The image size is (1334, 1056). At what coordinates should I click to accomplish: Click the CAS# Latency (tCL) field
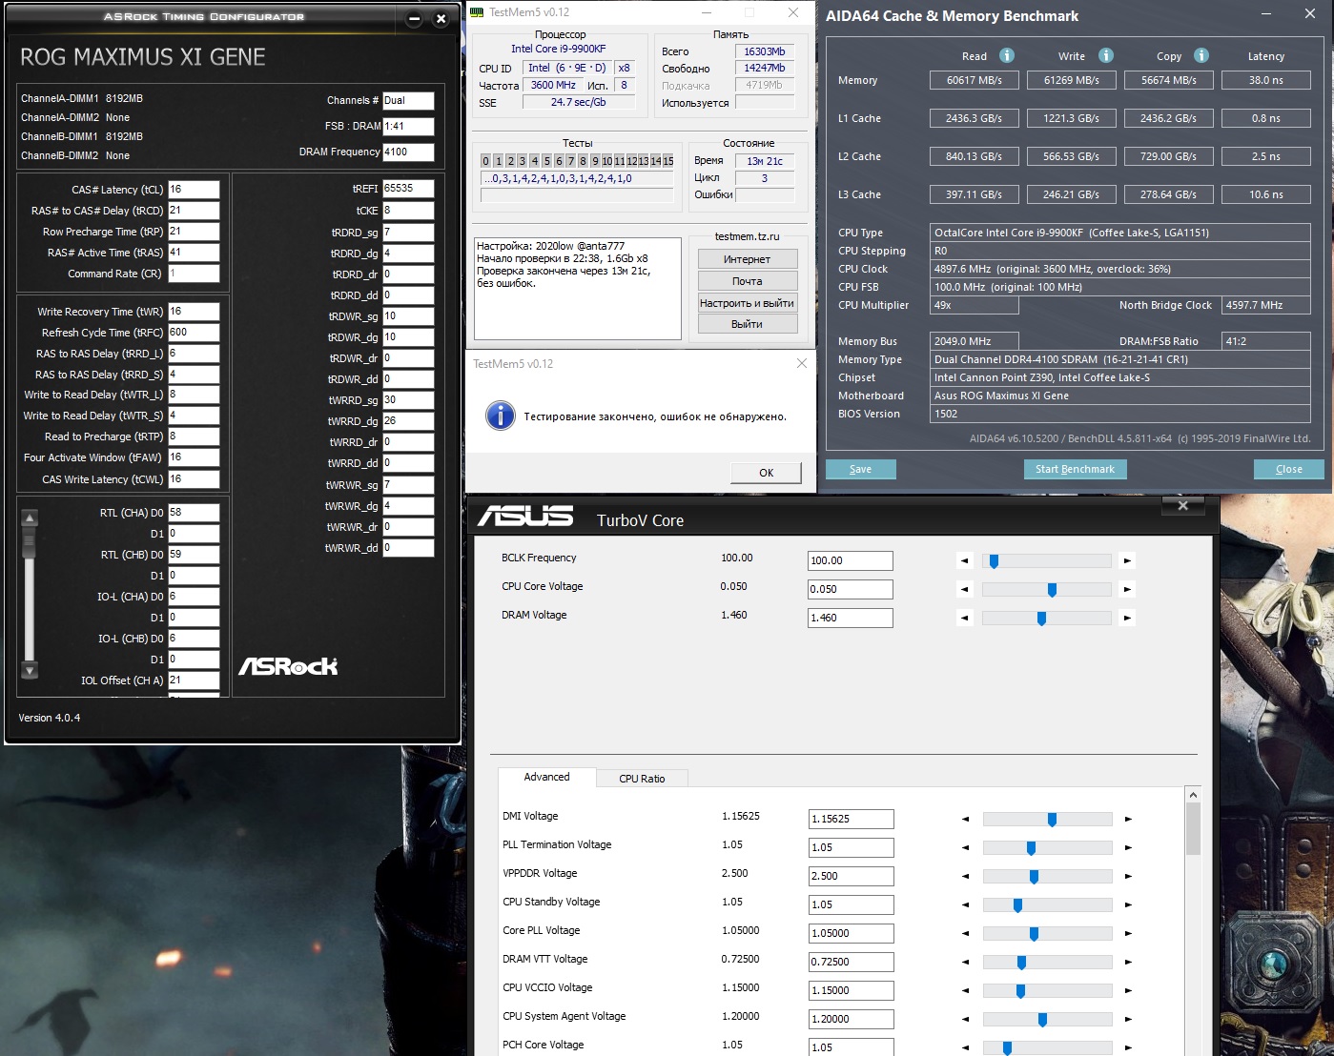click(194, 190)
